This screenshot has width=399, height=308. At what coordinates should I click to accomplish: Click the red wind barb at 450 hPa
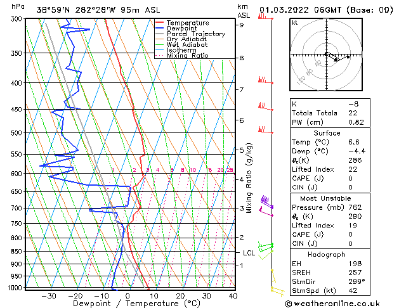tap(265, 106)
